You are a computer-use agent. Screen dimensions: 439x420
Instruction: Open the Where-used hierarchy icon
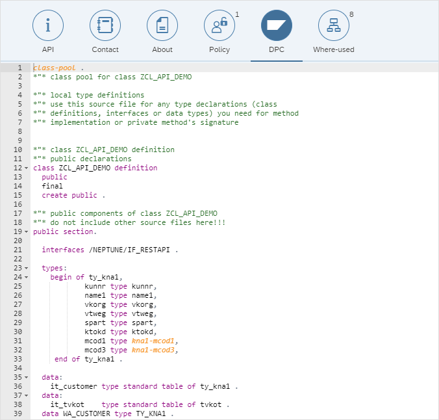pos(333,25)
